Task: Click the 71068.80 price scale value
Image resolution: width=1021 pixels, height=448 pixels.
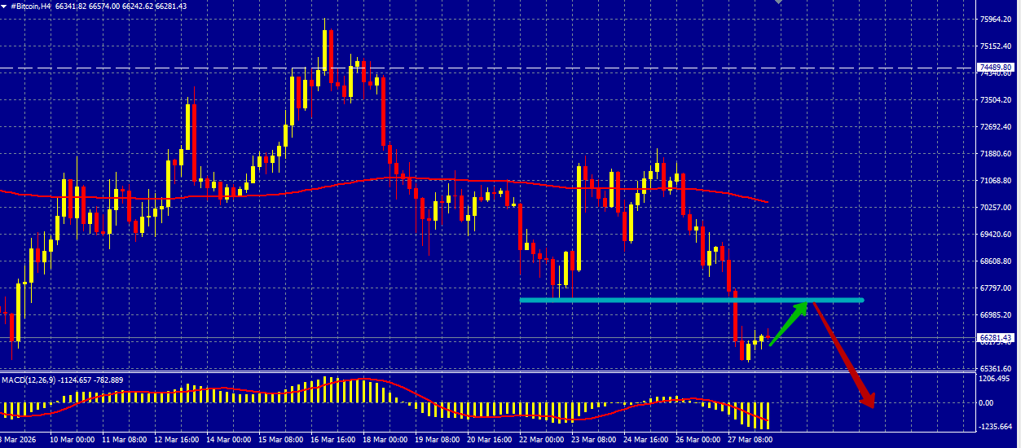Action: click(996, 181)
